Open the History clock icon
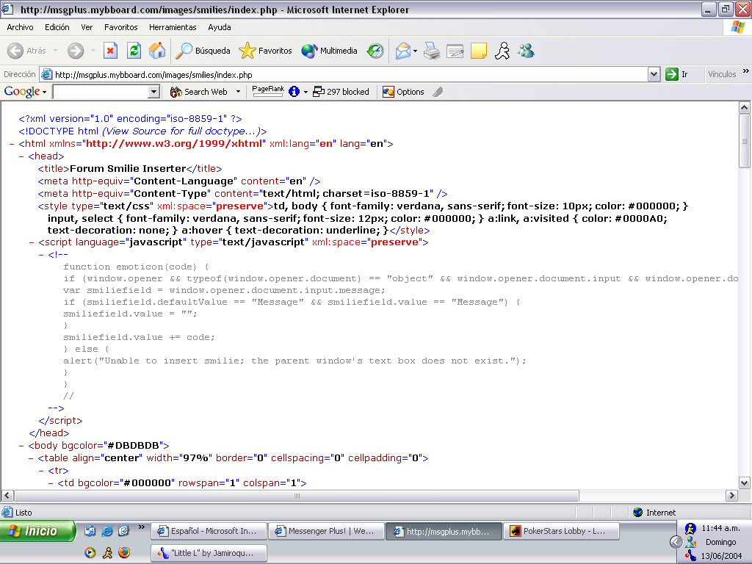Screen dimensions: 752x564 click(375, 51)
